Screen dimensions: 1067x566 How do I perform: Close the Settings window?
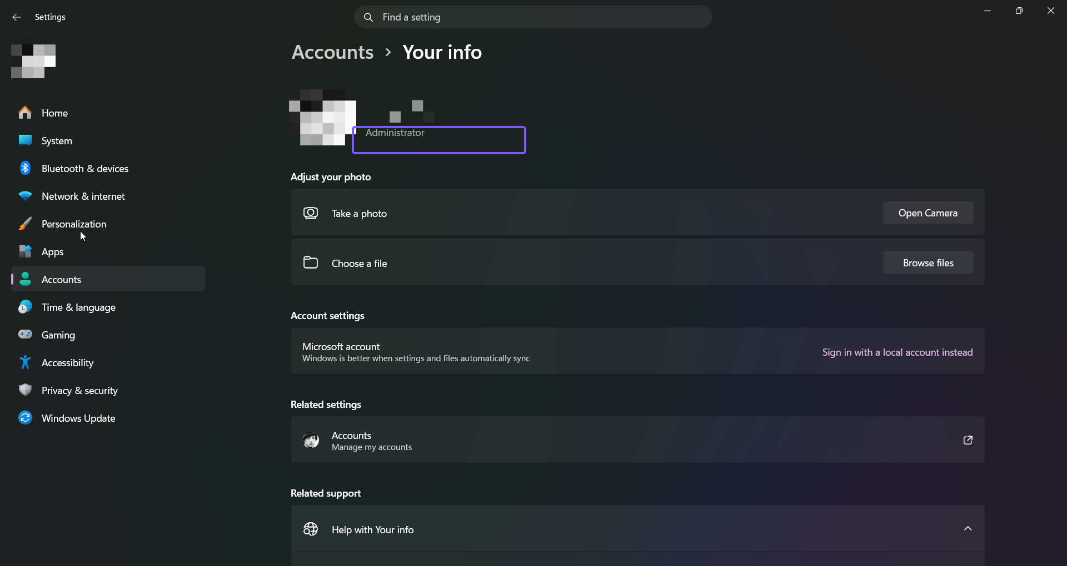click(x=1050, y=11)
